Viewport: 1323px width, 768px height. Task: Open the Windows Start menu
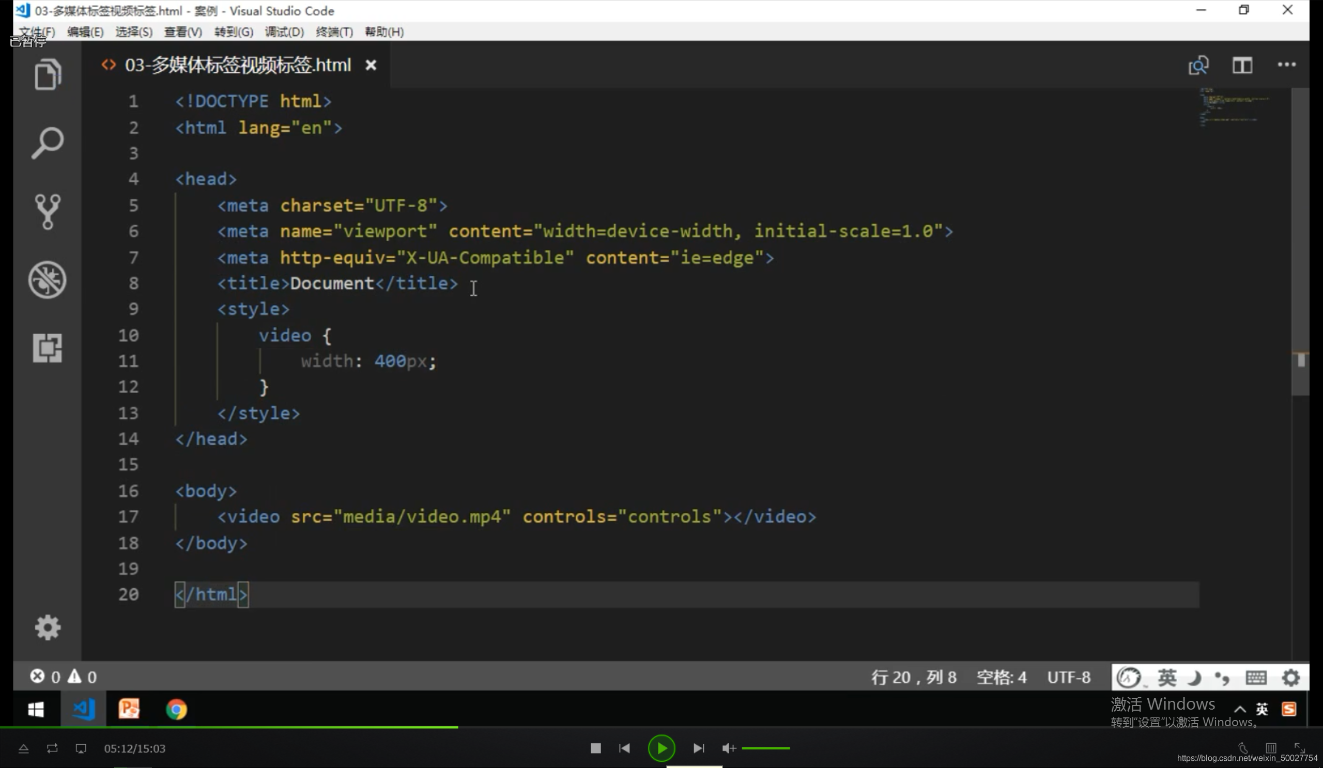(x=36, y=709)
